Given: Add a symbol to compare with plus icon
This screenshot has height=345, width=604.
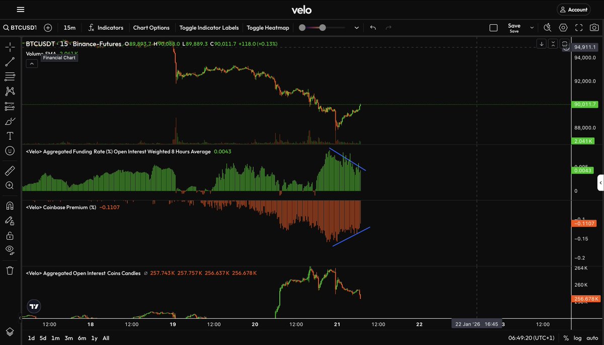Looking at the screenshot, I should (48, 28).
